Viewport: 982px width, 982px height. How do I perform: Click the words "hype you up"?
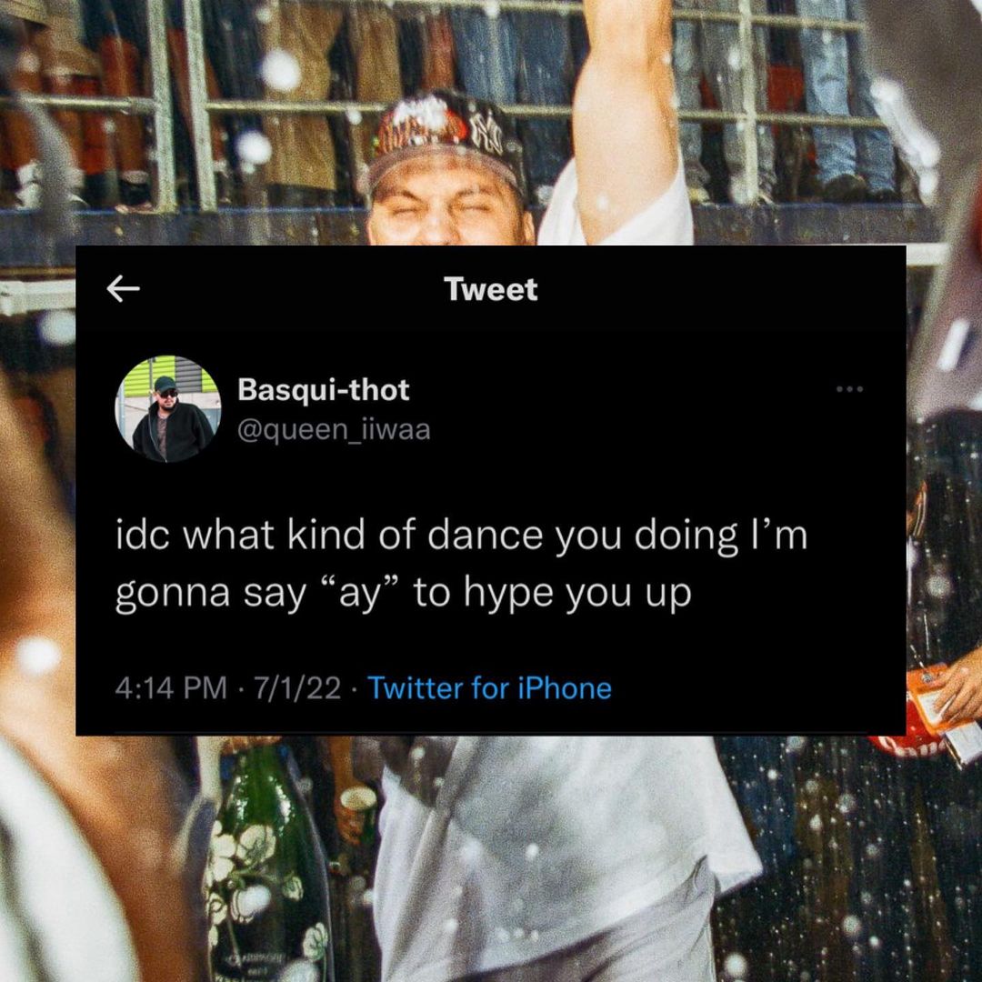click(576, 593)
